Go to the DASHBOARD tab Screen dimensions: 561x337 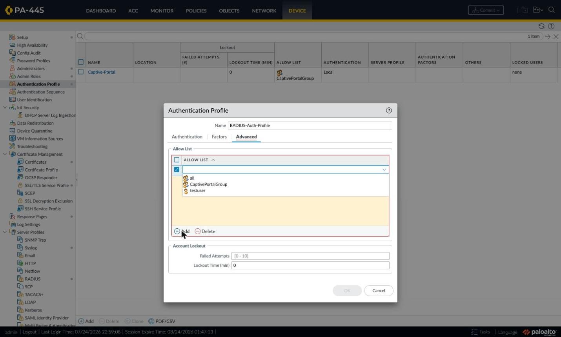(x=101, y=11)
